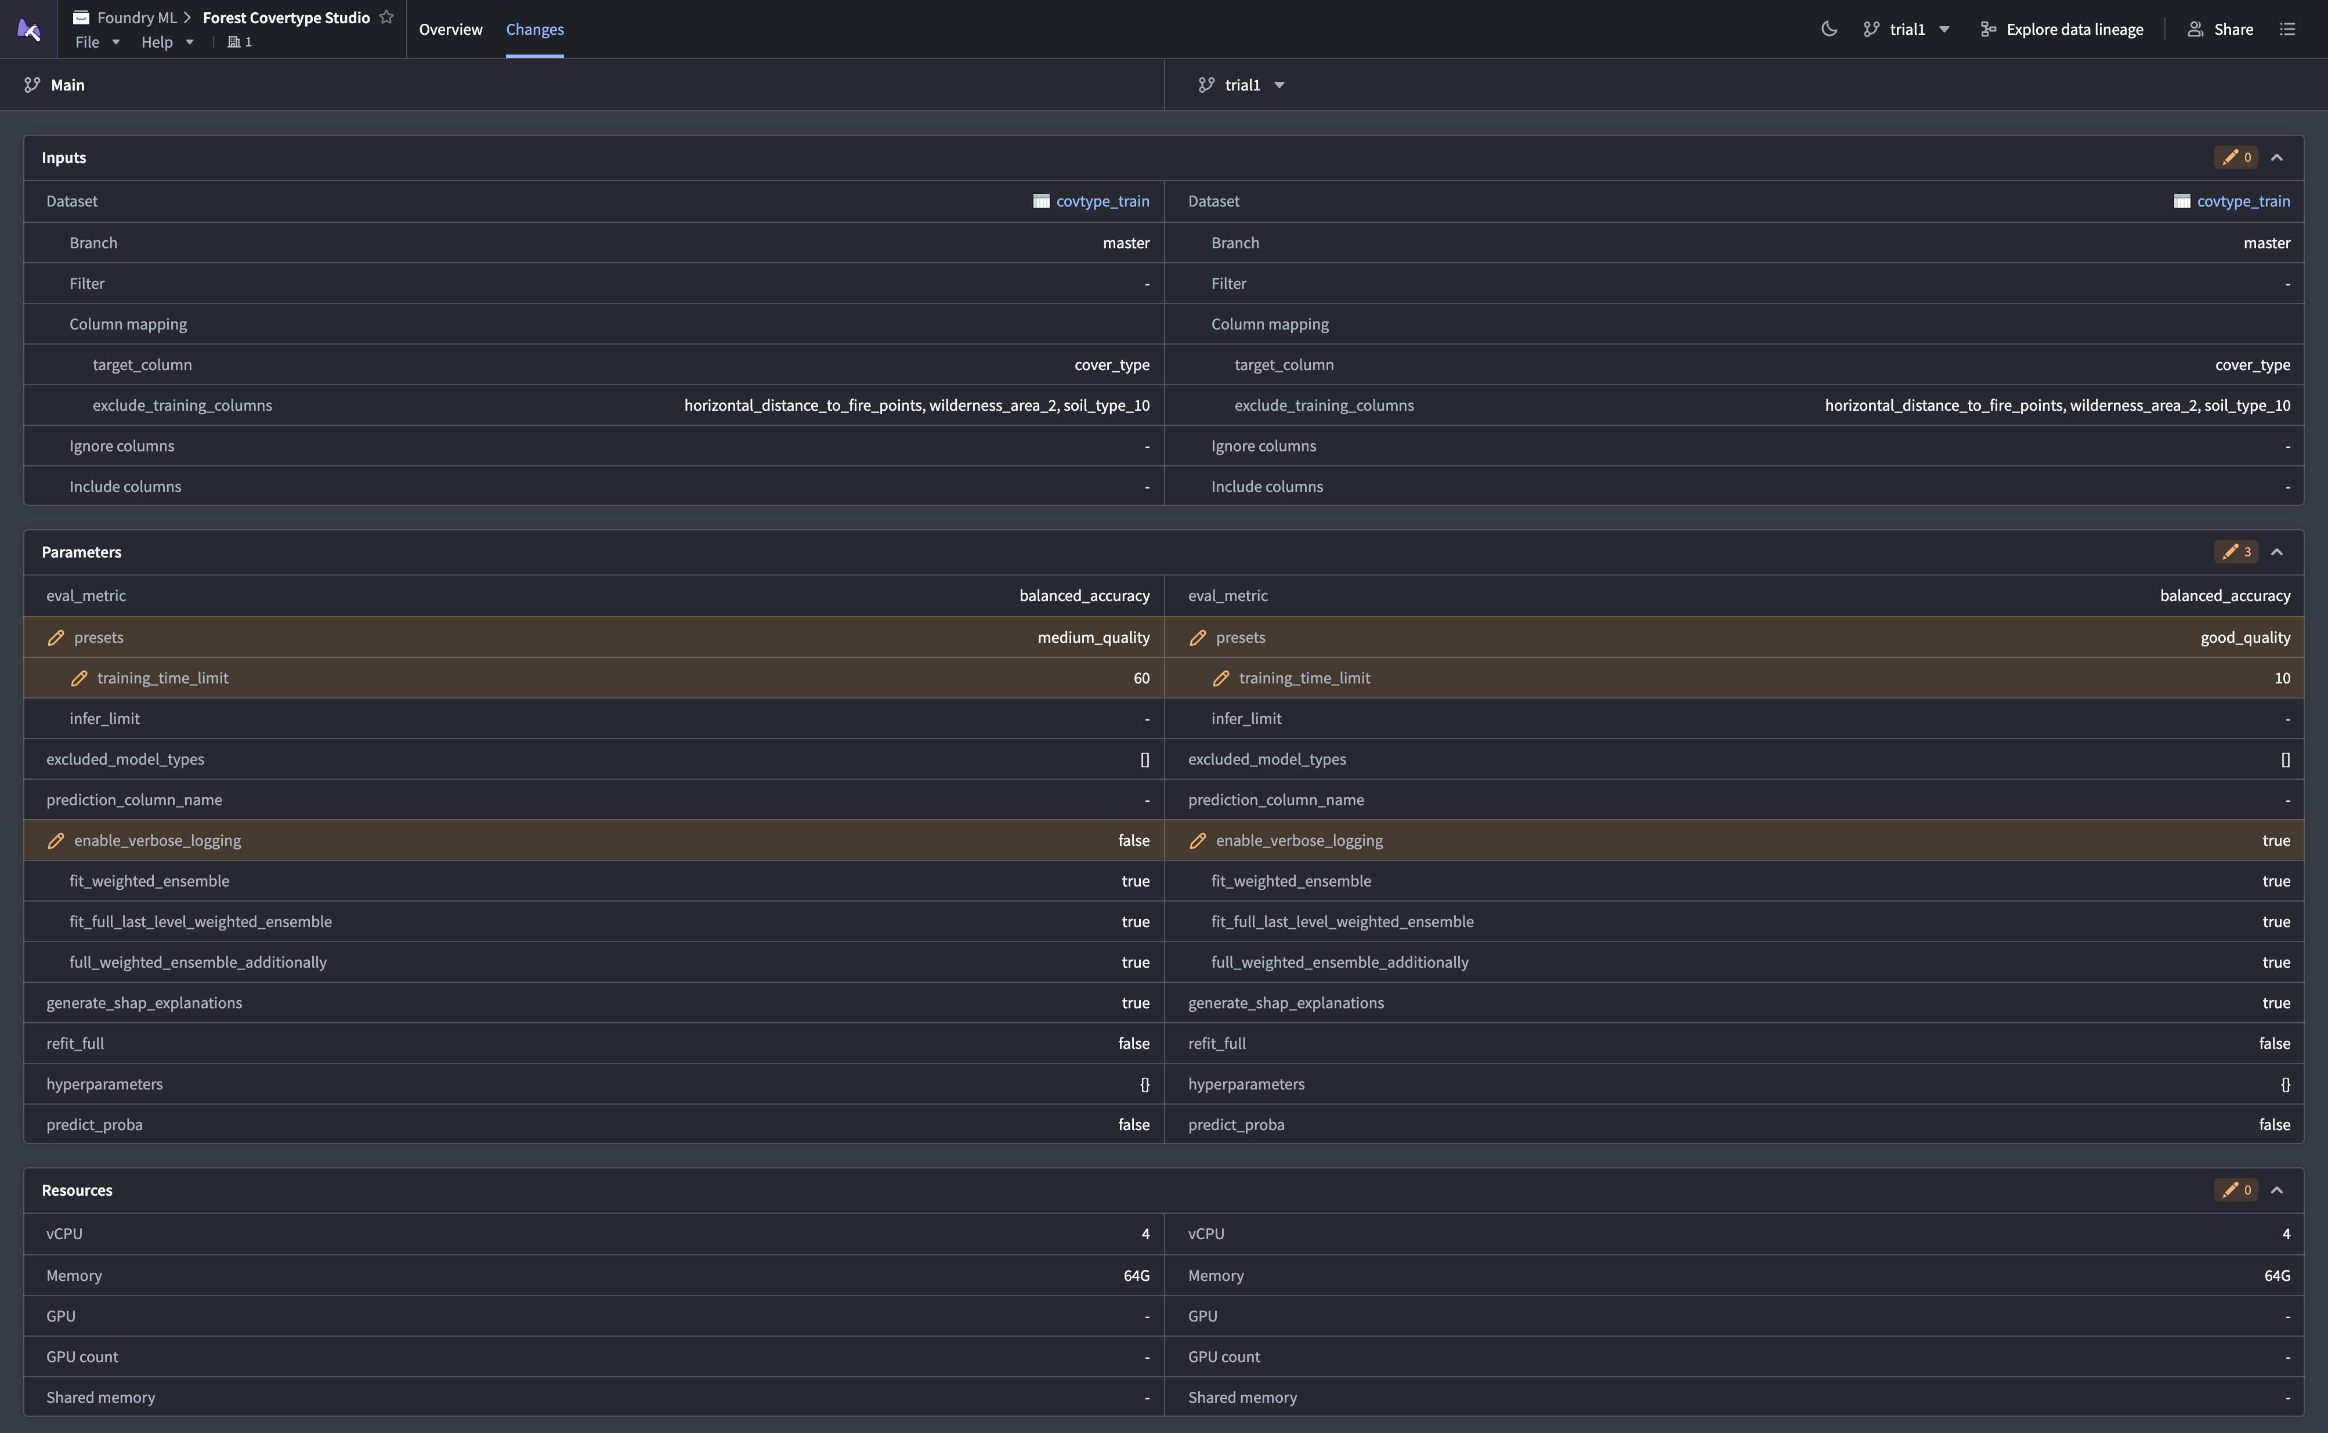Click the Main branch icon
Screen dimensions: 2328x1433
(x=32, y=84)
